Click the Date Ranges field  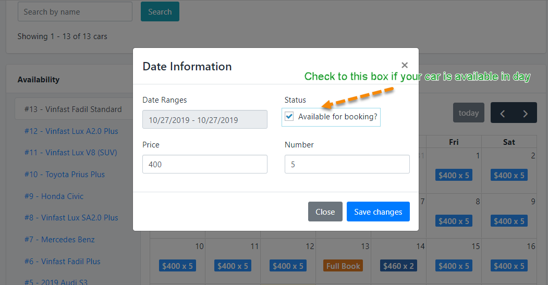[x=204, y=119]
